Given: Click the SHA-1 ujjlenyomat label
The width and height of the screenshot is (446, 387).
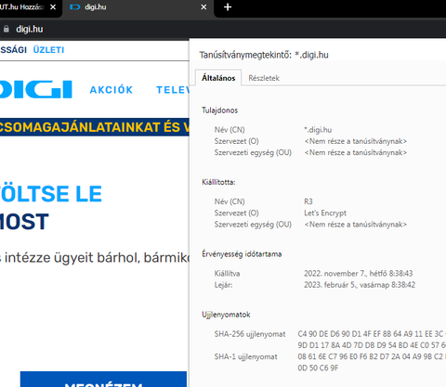Looking at the screenshot, I should (x=246, y=357).
